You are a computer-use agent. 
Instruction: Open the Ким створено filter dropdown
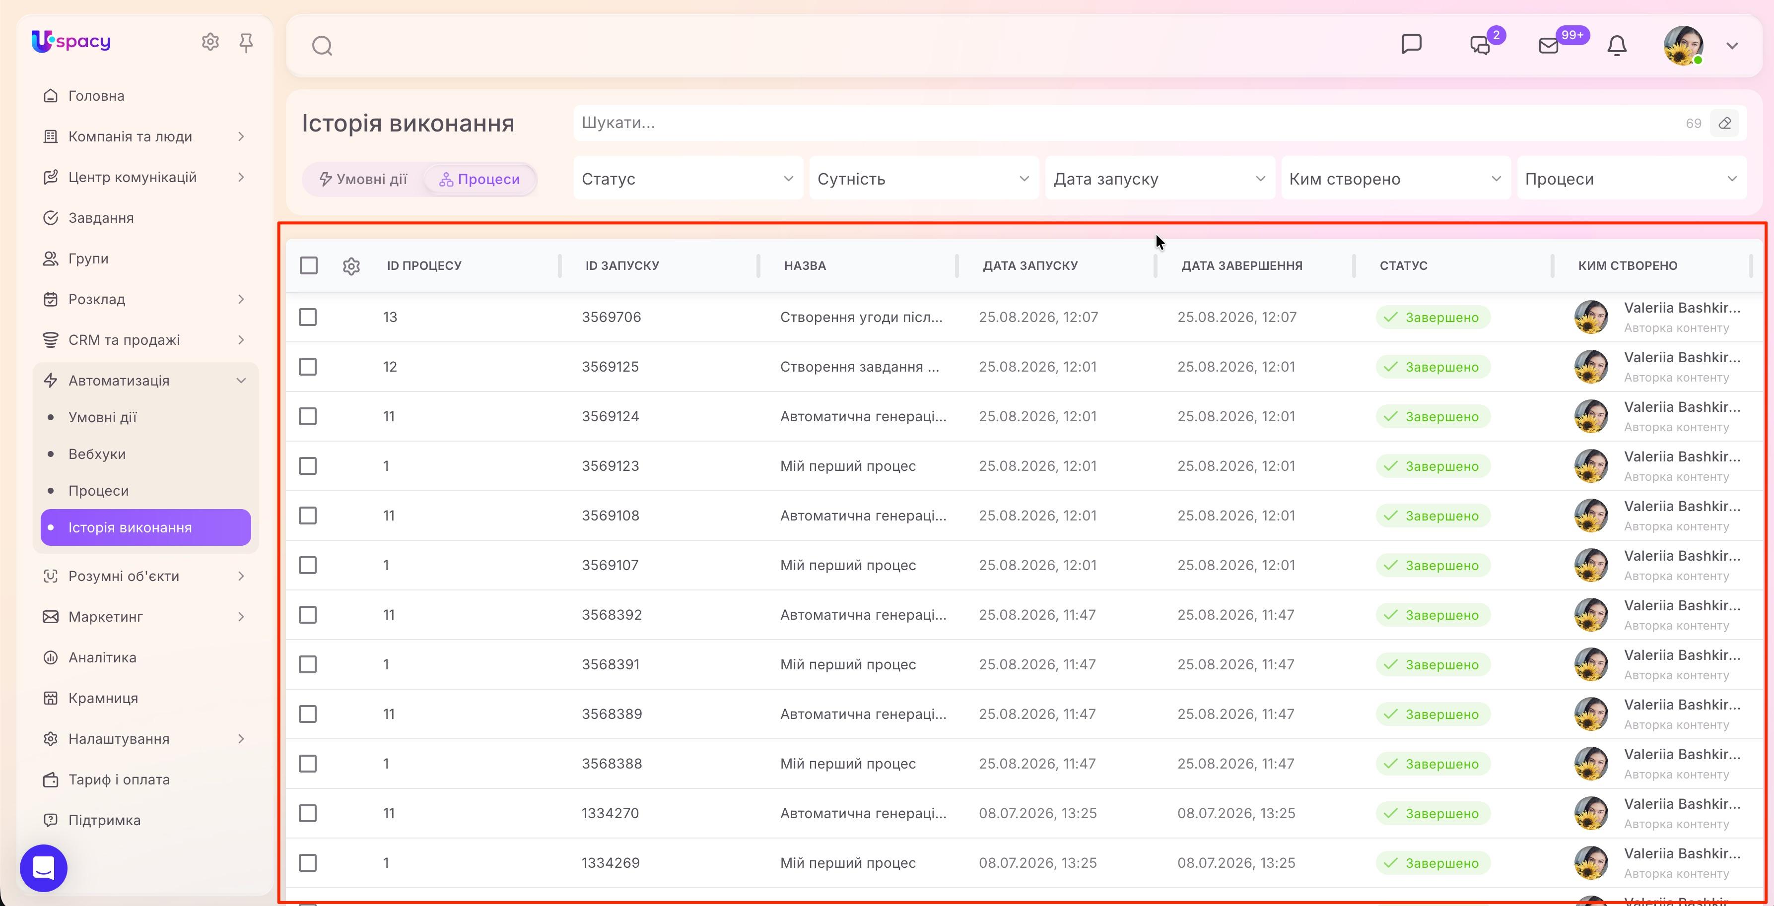(x=1396, y=179)
